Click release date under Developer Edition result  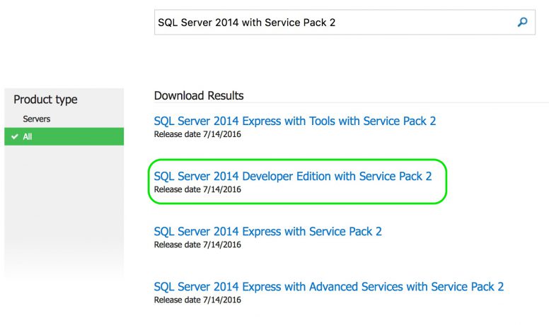coord(197,189)
